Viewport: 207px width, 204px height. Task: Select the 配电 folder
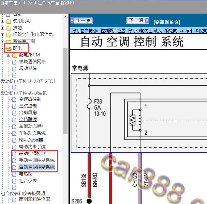(x=17, y=48)
